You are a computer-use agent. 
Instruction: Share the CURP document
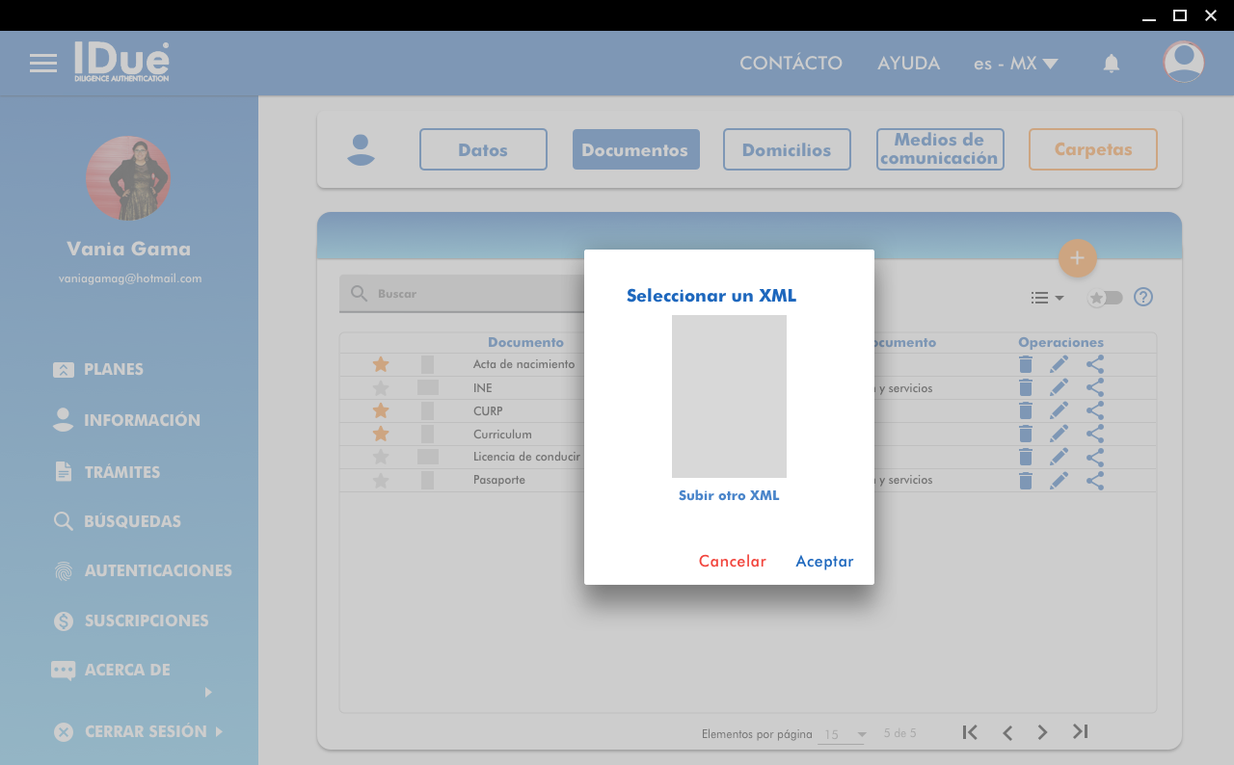tap(1095, 410)
